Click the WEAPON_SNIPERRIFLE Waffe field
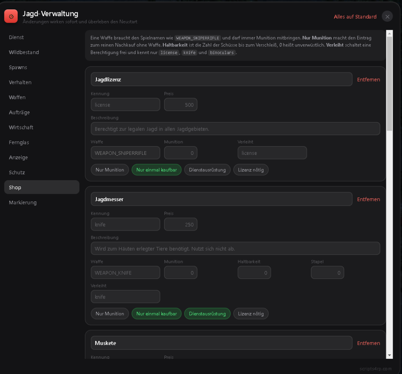The image size is (402, 374). point(126,153)
